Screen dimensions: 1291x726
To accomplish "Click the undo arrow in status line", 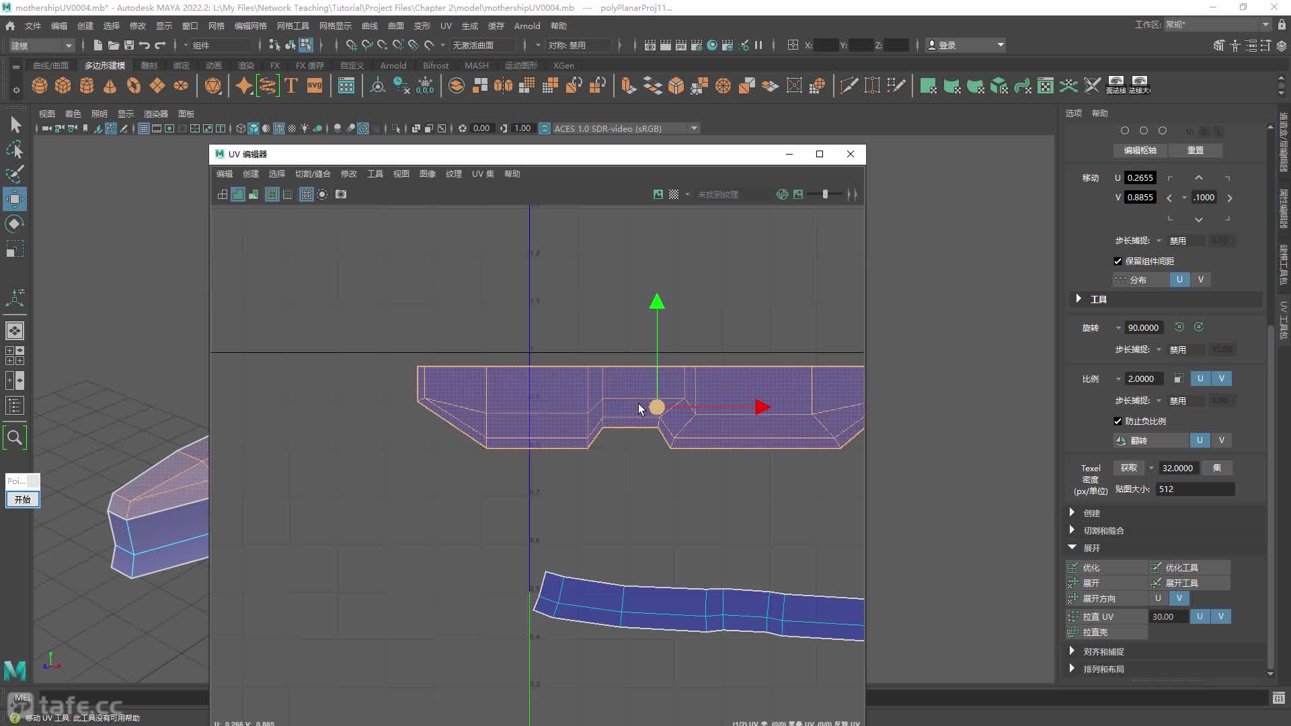I will [145, 45].
